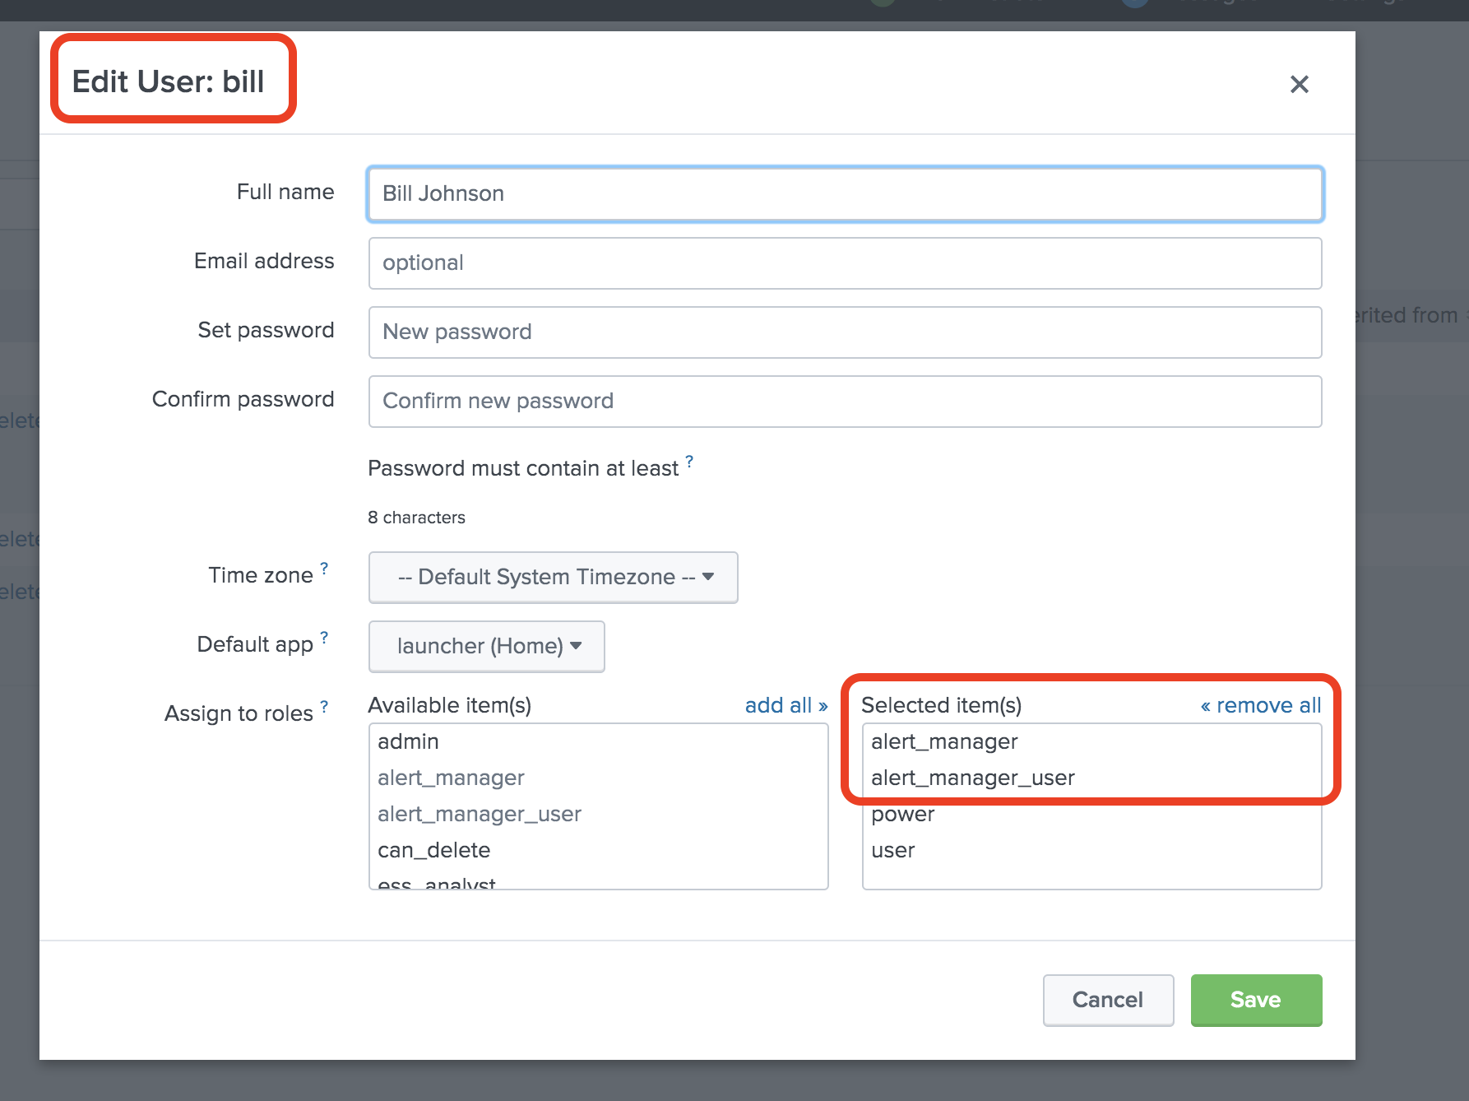Viewport: 1469px width, 1101px height.
Task: Select alert_manager_user in available items
Action: (598, 814)
